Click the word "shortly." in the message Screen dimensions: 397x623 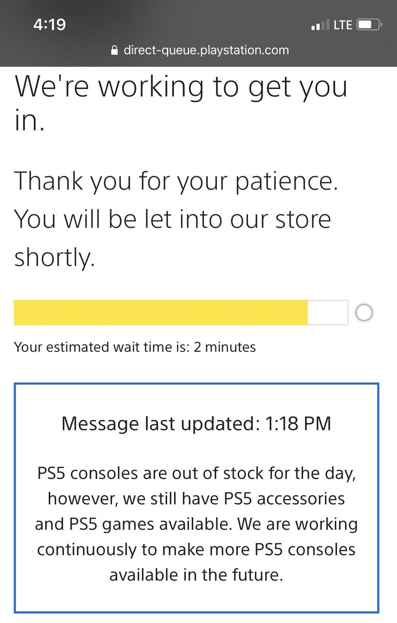pos(54,258)
